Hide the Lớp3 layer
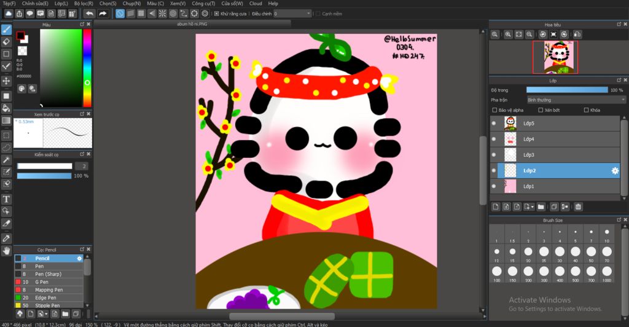The image size is (629, 327). pyautogui.click(x=494, y=155)
